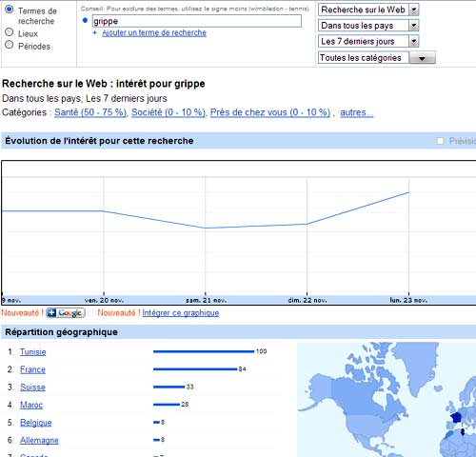Open the 'Allemagne' country link

click(x=39, y=441)
